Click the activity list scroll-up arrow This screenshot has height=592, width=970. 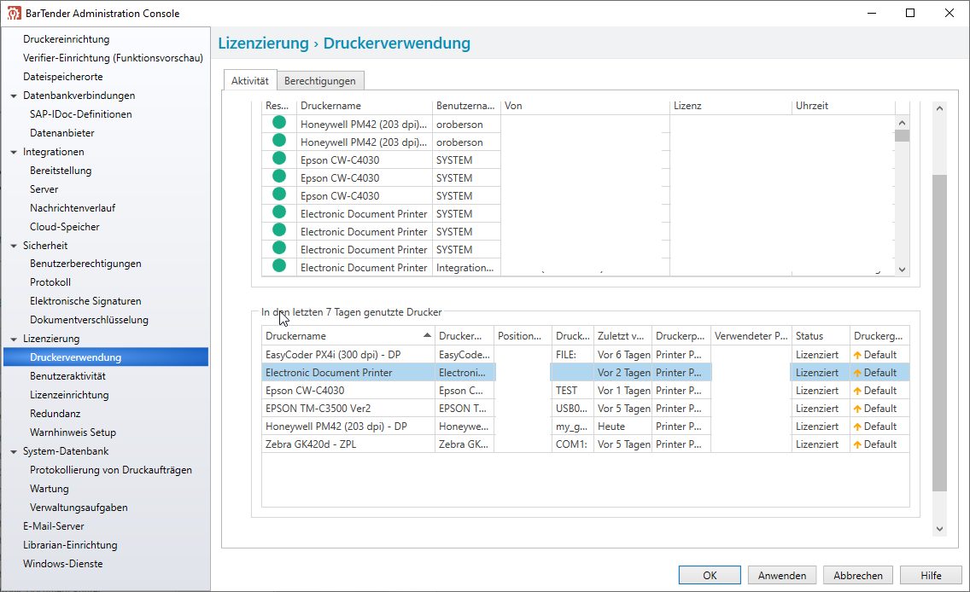[902, 123]
